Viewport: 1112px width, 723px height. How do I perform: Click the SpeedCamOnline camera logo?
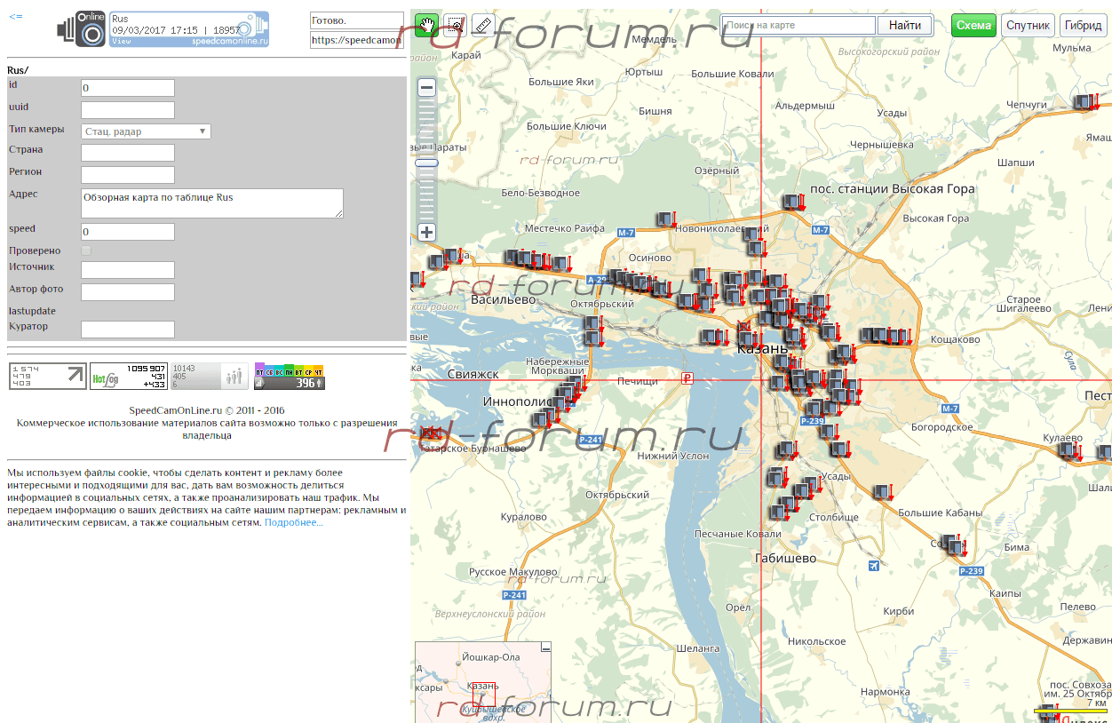point(82,29)
